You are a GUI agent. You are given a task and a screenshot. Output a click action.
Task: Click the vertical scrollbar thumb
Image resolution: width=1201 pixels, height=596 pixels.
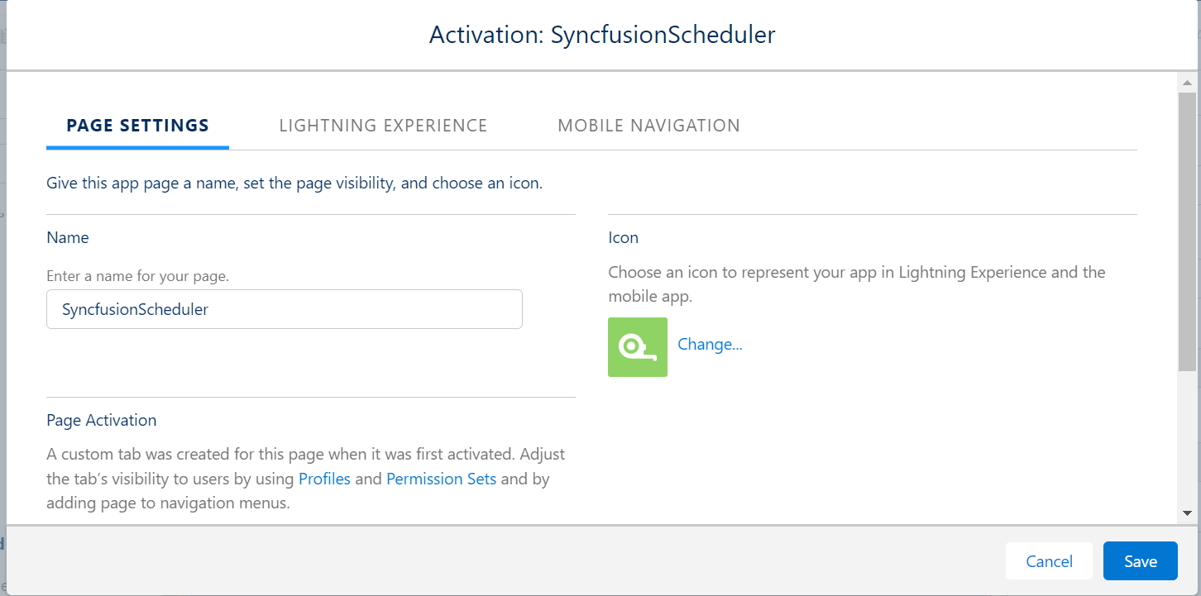tap(1187, 231)
